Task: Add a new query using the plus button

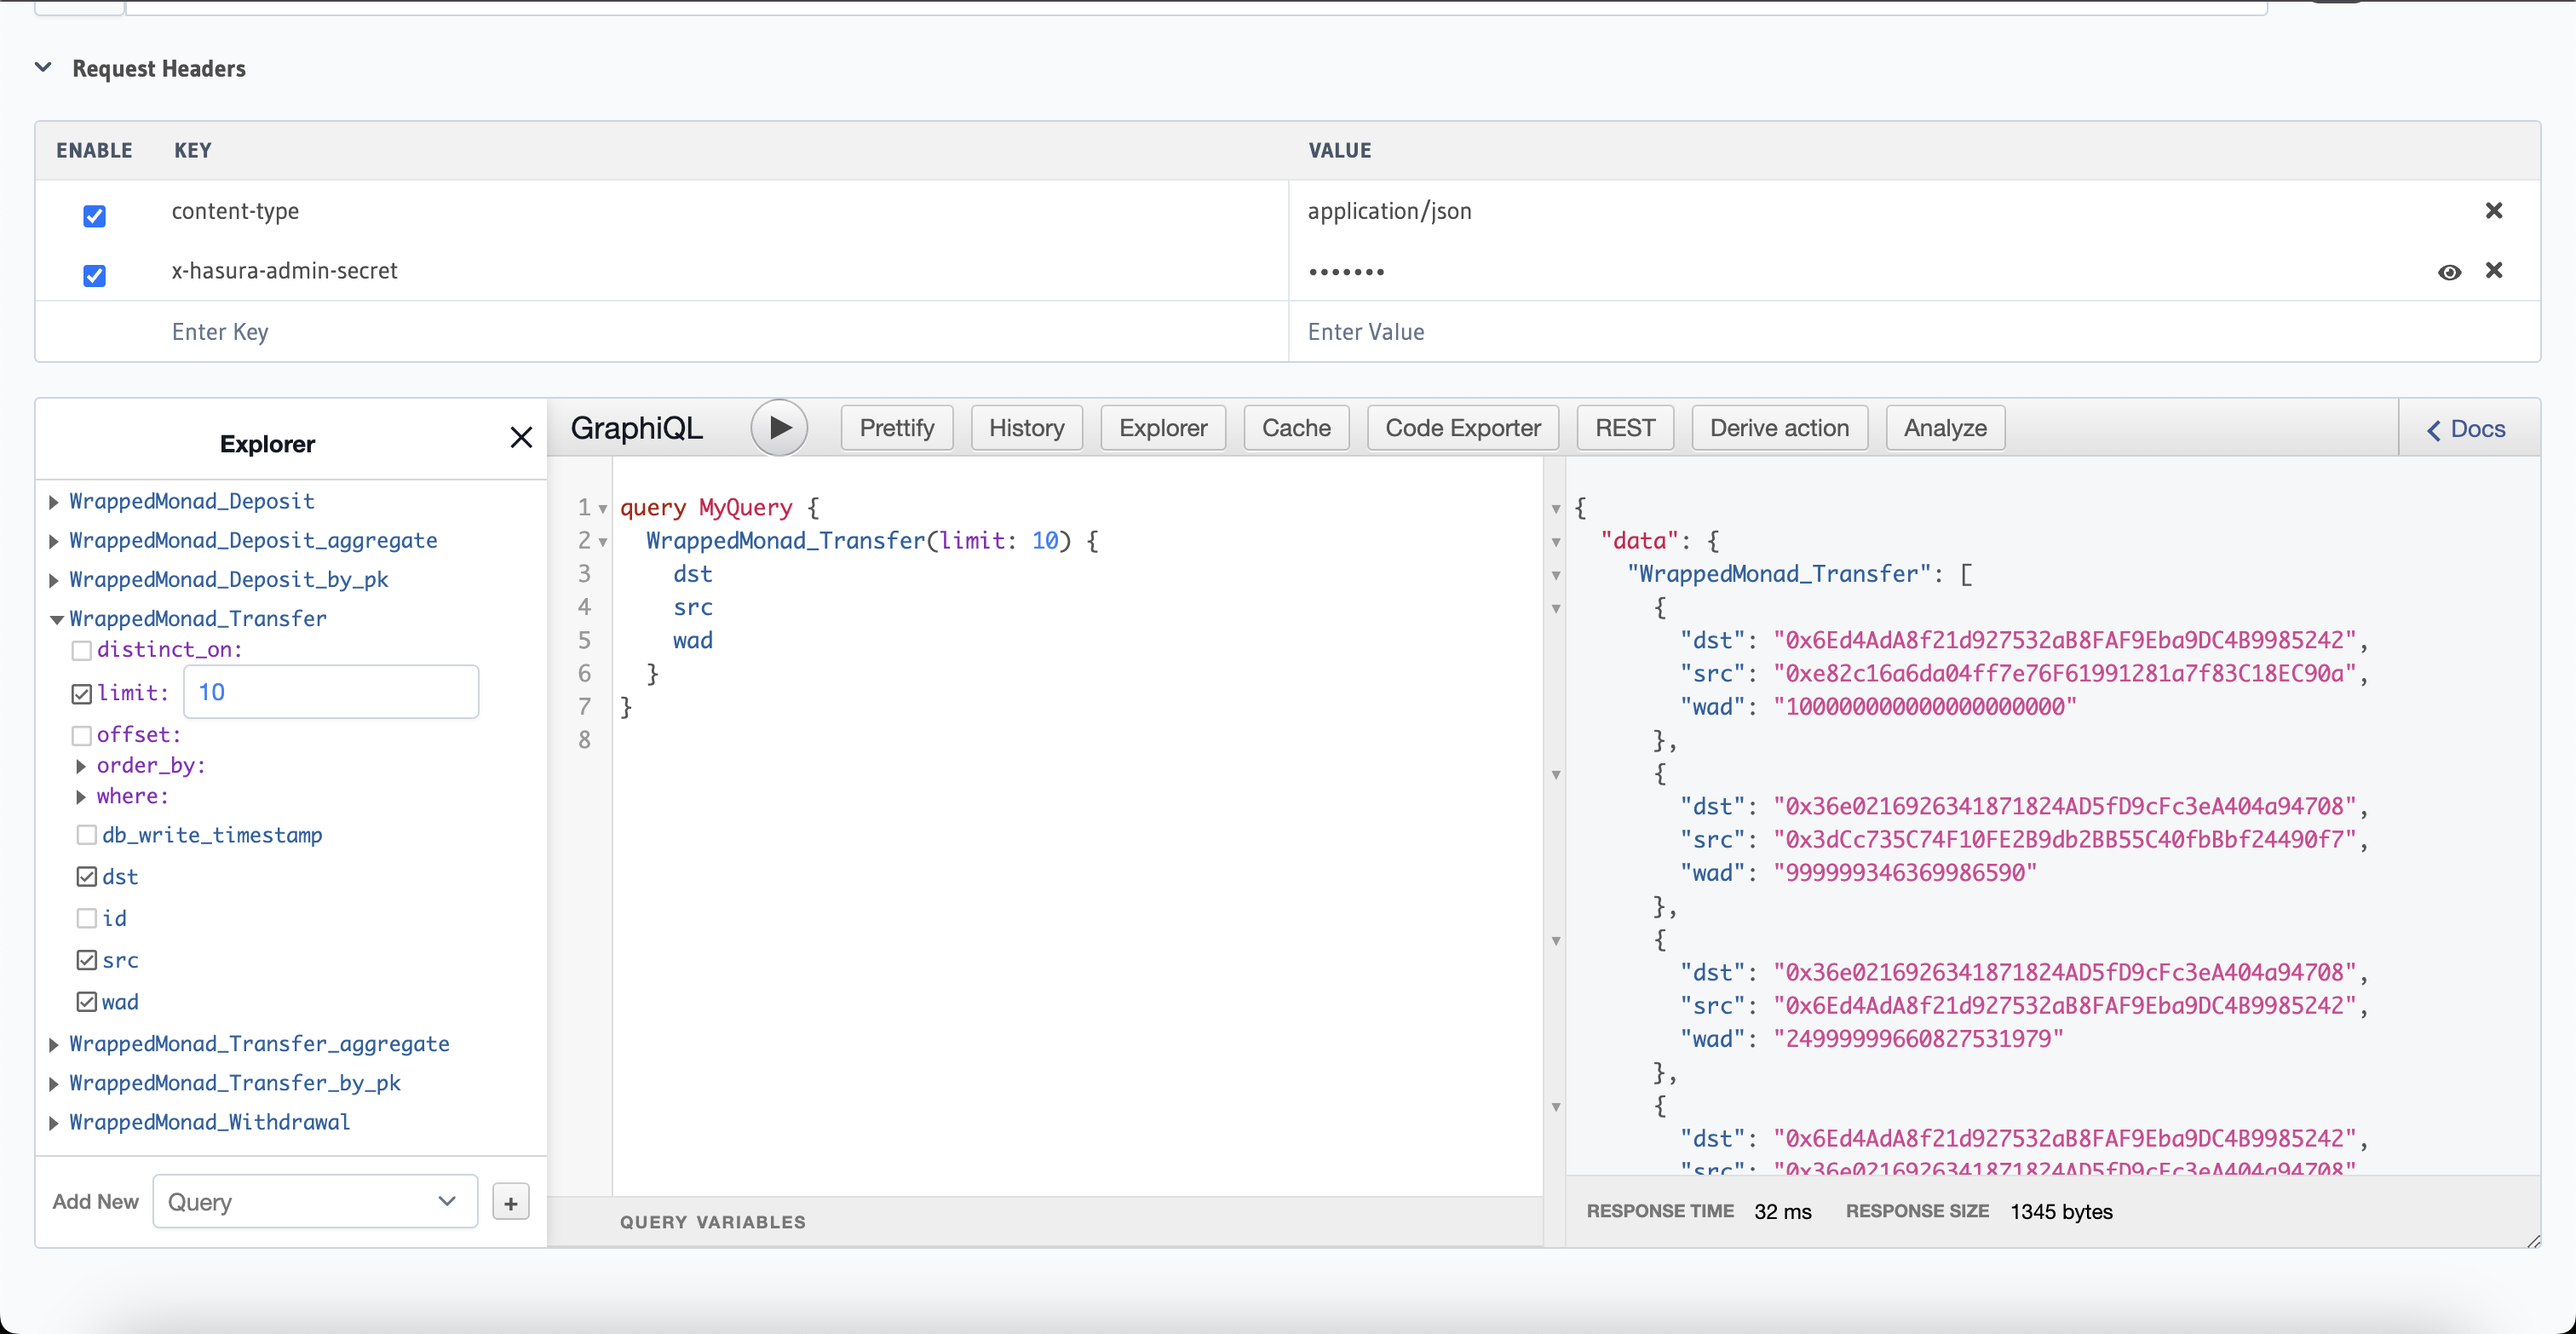Action: point(510,1202)
